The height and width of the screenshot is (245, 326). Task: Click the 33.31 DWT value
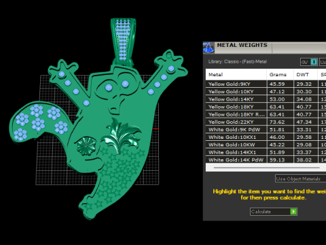click(304, 129)
